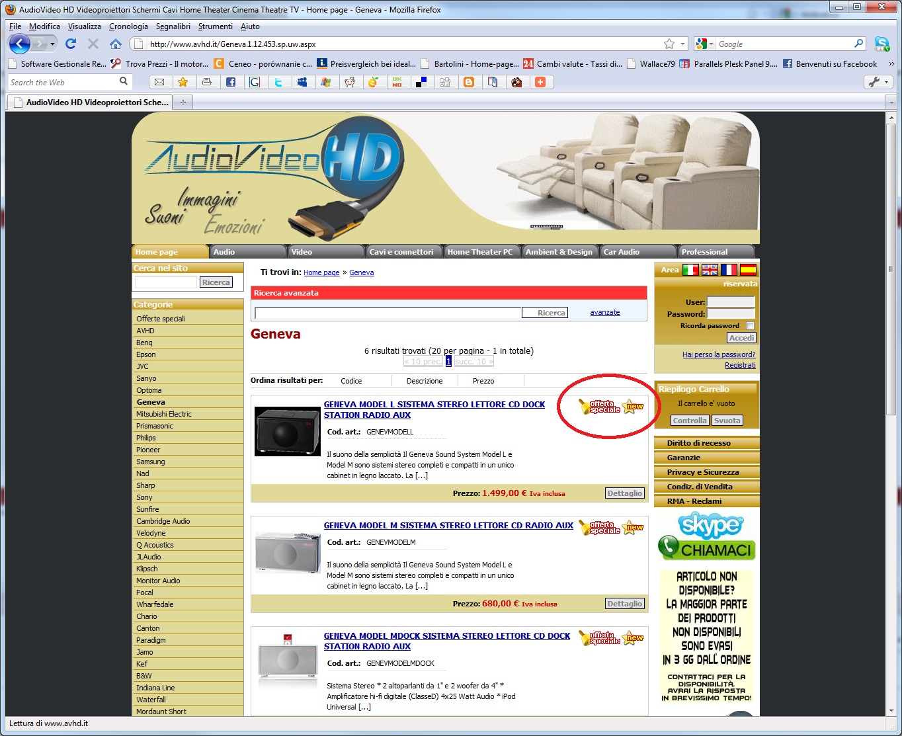This screenshot has height=736, width=902.
Task: Click the favorites star toolbar icon
Action: (x=183, y=82)
